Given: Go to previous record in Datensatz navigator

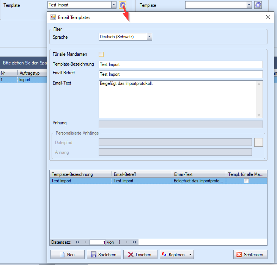Looking at the screenshot, I should (x=85, y=242).
